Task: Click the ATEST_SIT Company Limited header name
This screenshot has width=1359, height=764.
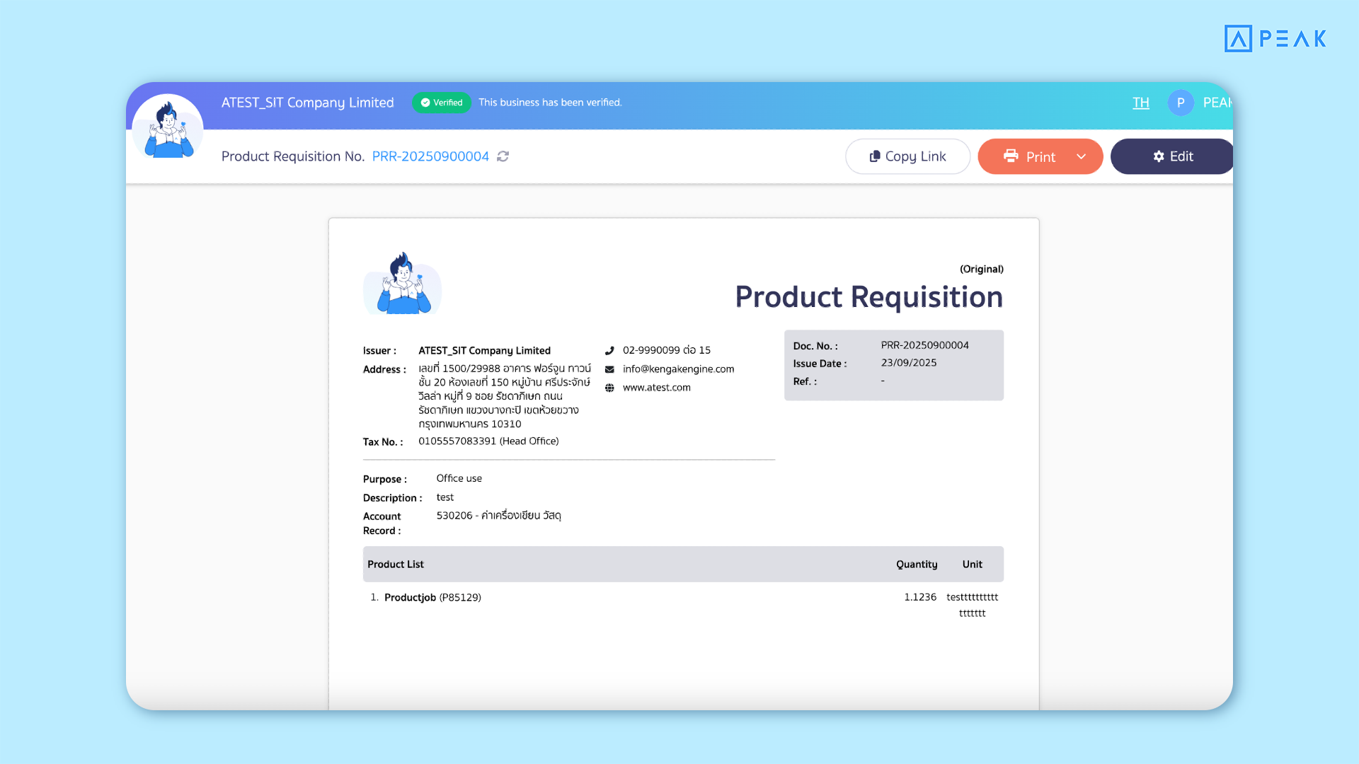Action: point(307,103)
